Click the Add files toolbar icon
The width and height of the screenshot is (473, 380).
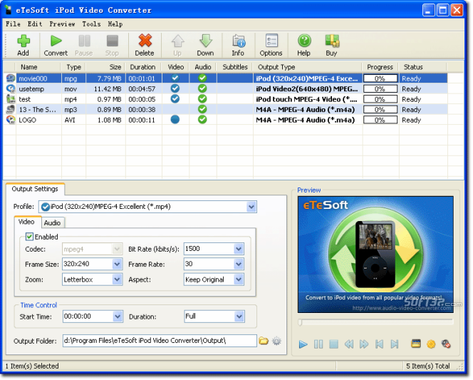(24, 46)
